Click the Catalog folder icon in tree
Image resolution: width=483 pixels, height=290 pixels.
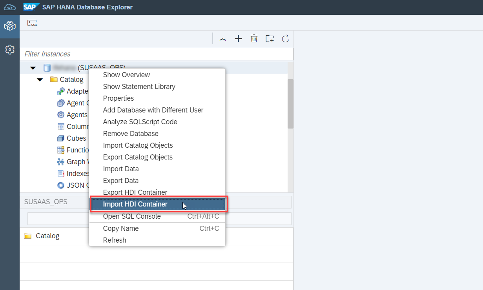54,80
